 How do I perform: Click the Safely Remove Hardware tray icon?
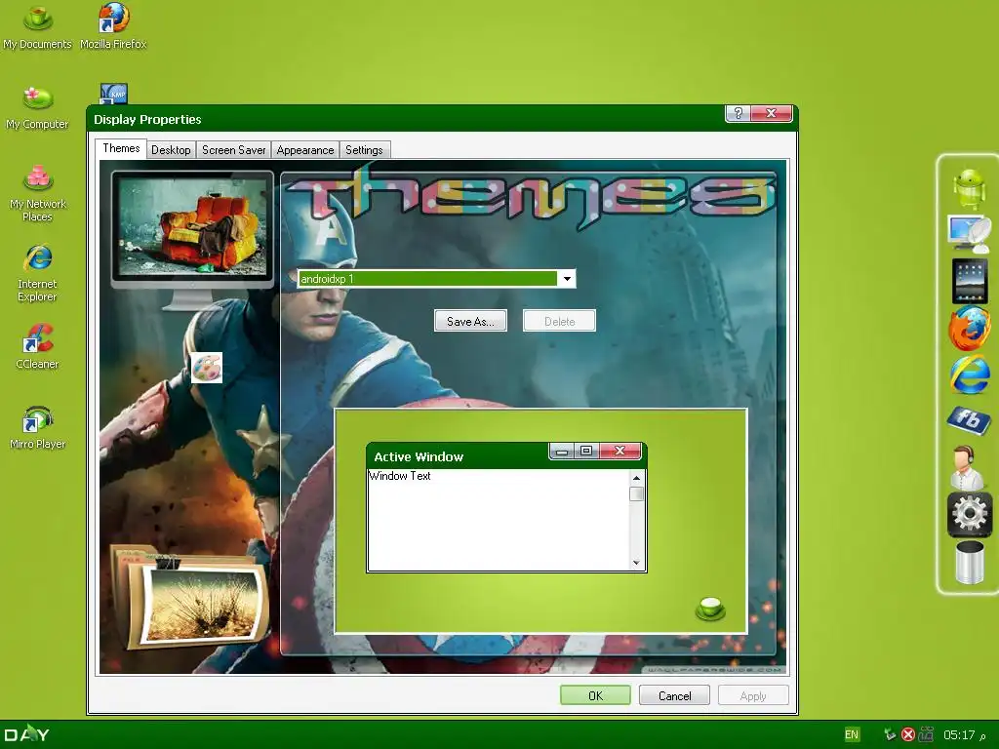890,734
